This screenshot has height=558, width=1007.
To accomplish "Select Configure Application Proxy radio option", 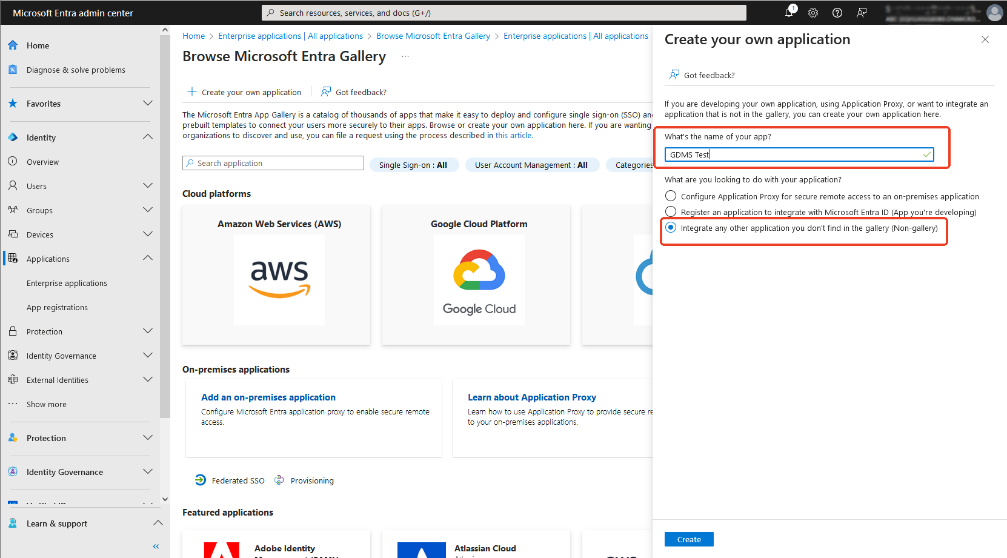I will [x=671, y=196].
